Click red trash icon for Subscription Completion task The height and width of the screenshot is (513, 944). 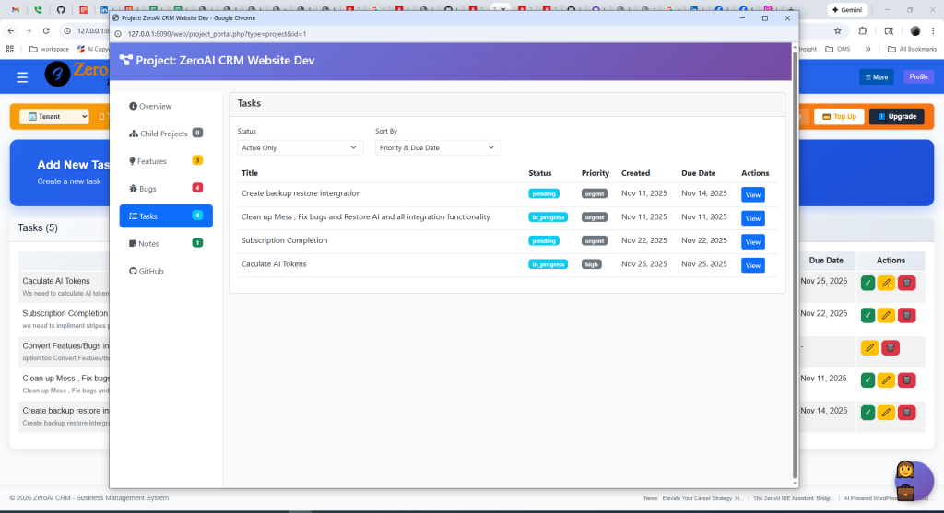(x=907, y=315)
